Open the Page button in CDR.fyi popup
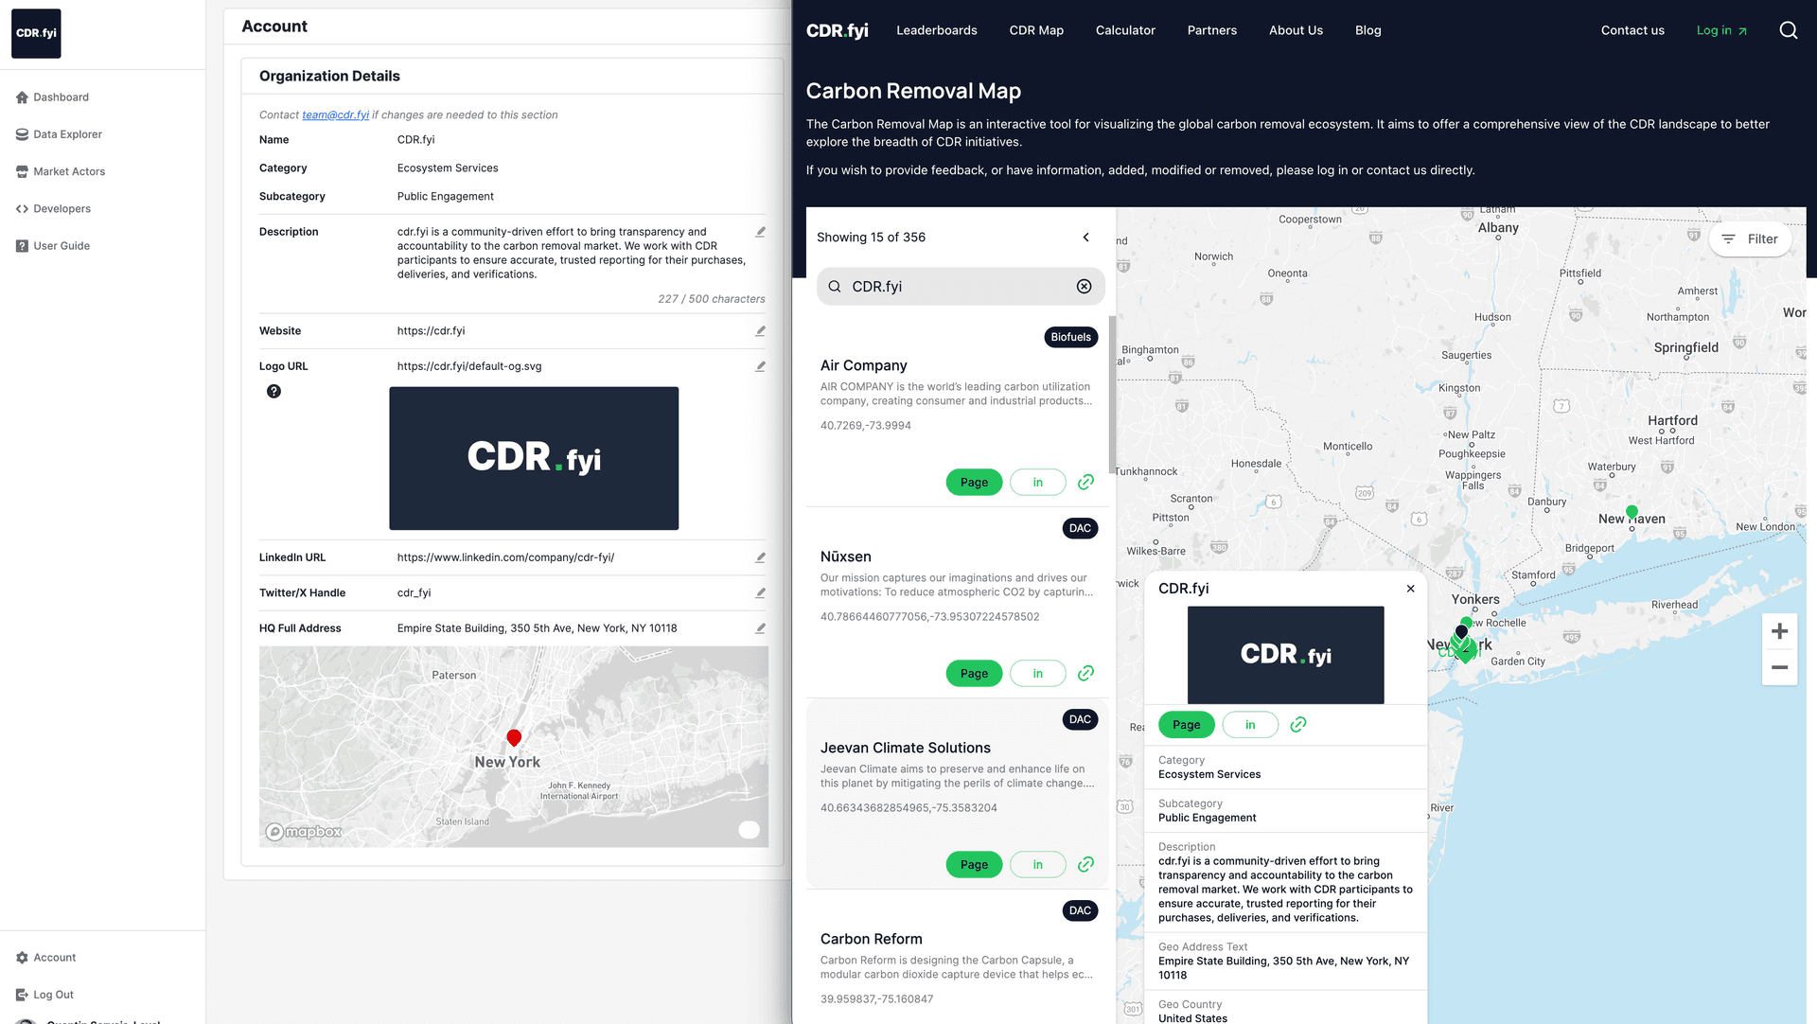 click(1186, 725)
